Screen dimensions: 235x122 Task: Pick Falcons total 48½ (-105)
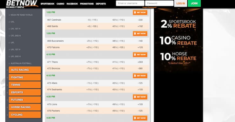[118, 47]
